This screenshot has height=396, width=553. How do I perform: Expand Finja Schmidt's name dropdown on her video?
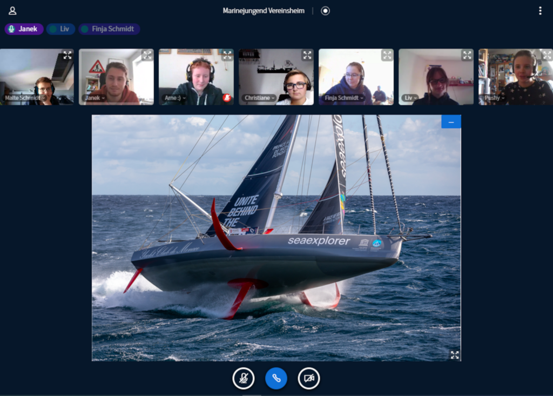click(344, 98)
